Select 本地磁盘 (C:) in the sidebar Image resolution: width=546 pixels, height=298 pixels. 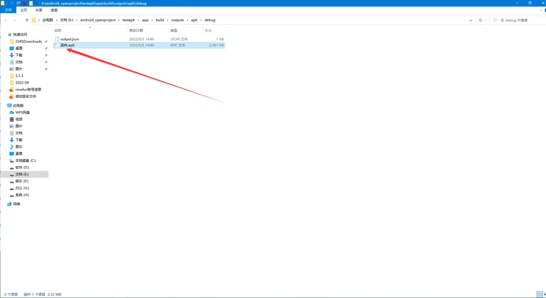25,160
